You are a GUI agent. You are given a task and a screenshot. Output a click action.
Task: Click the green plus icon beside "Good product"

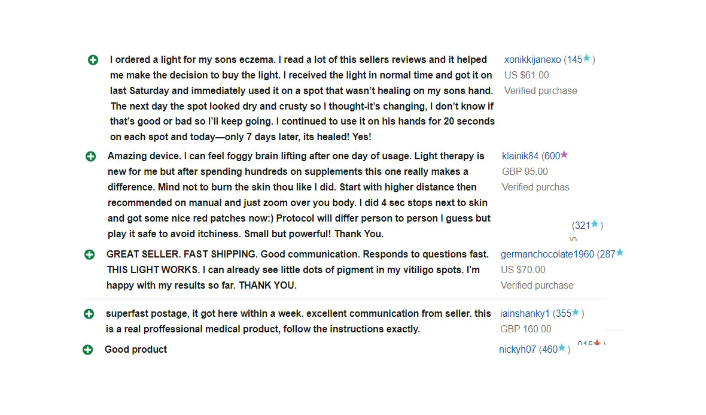[87, 350]
